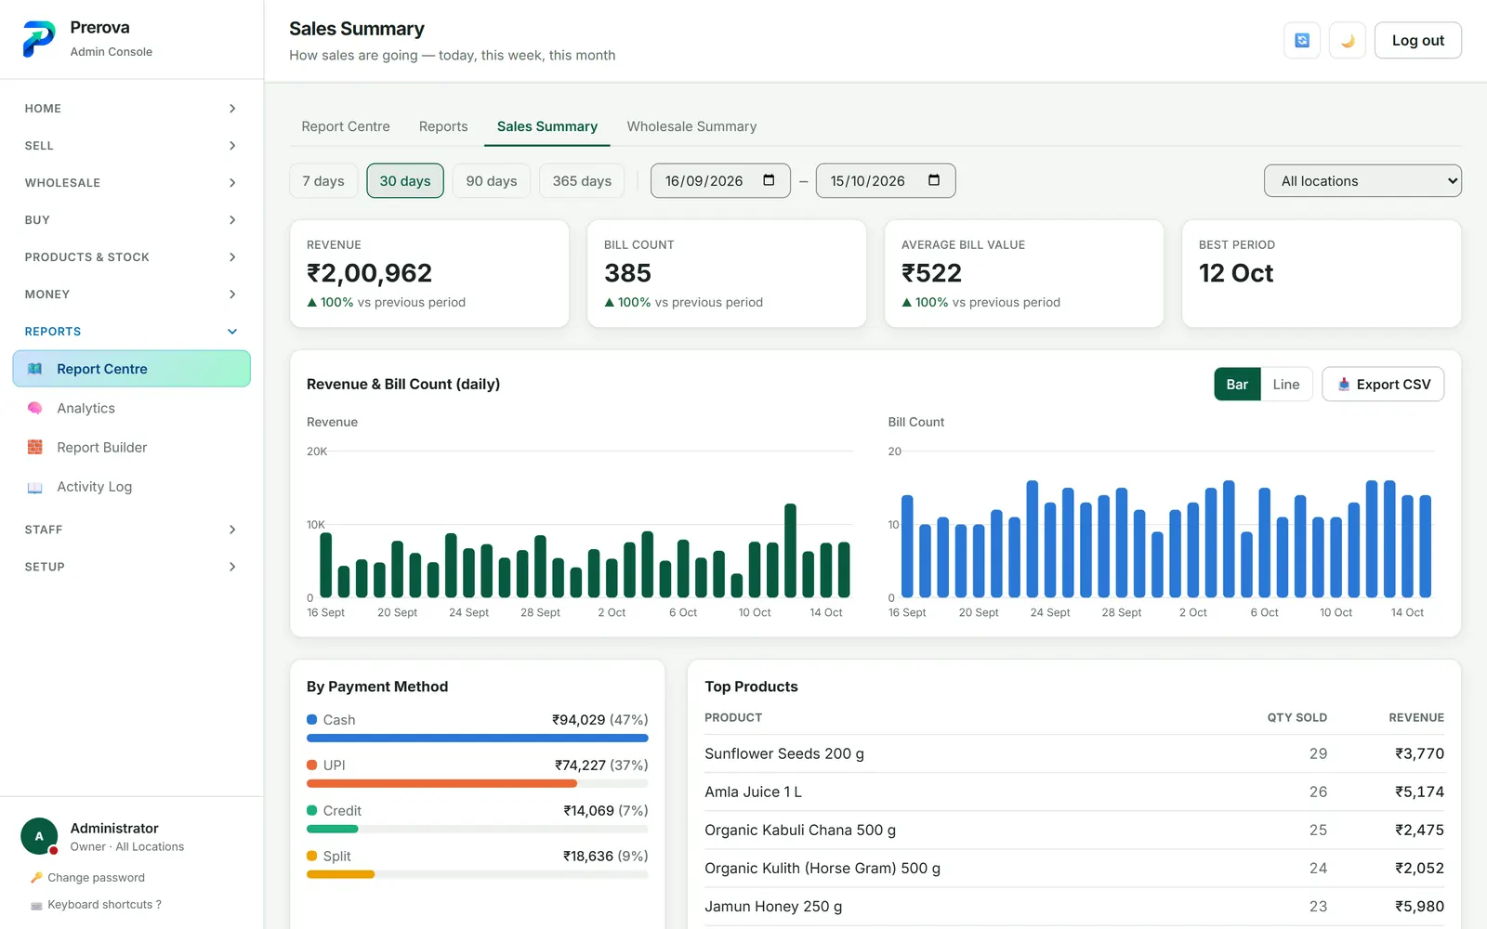
Task: Select the 30 days range
Action: point(405,180)
